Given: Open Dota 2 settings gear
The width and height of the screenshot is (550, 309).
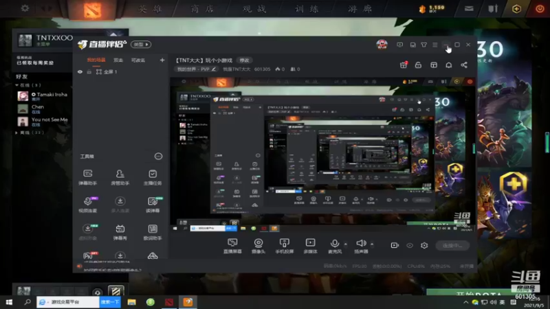Looking at the screenshot, I should [x=25, y=8].
